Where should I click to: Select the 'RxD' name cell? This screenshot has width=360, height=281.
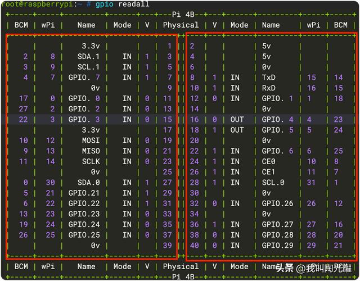[269, 88]
